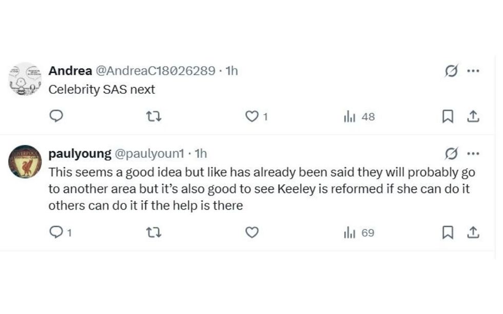This screenshot has width=503, height=314.
Task: Like Andrea's "Celebrity SAS next" tweet
Action: (252, 116)
